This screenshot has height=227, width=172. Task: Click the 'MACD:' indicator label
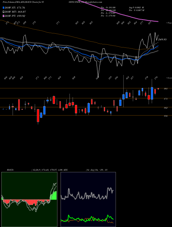(10, 170)
